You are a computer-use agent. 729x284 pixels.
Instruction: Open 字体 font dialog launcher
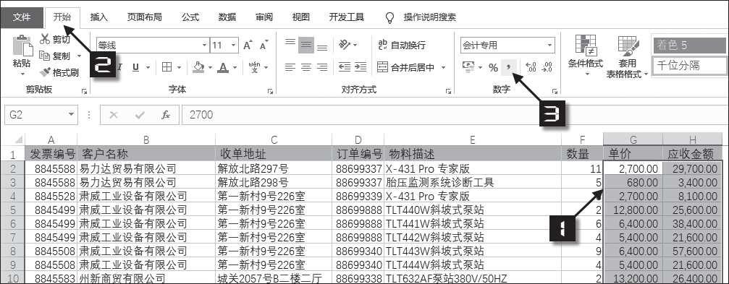(270, 92)
